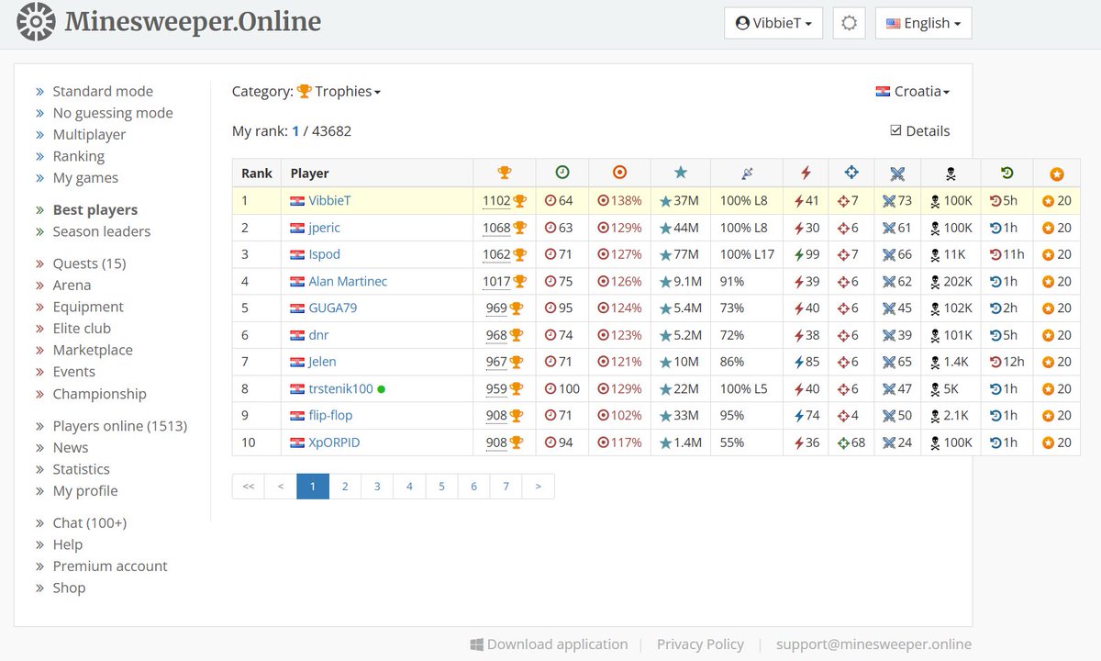Image resolution: width=1101 pixels, height=661 pixels.
Task: Open the theme settings sun icon button
Action: pos(849,24)
